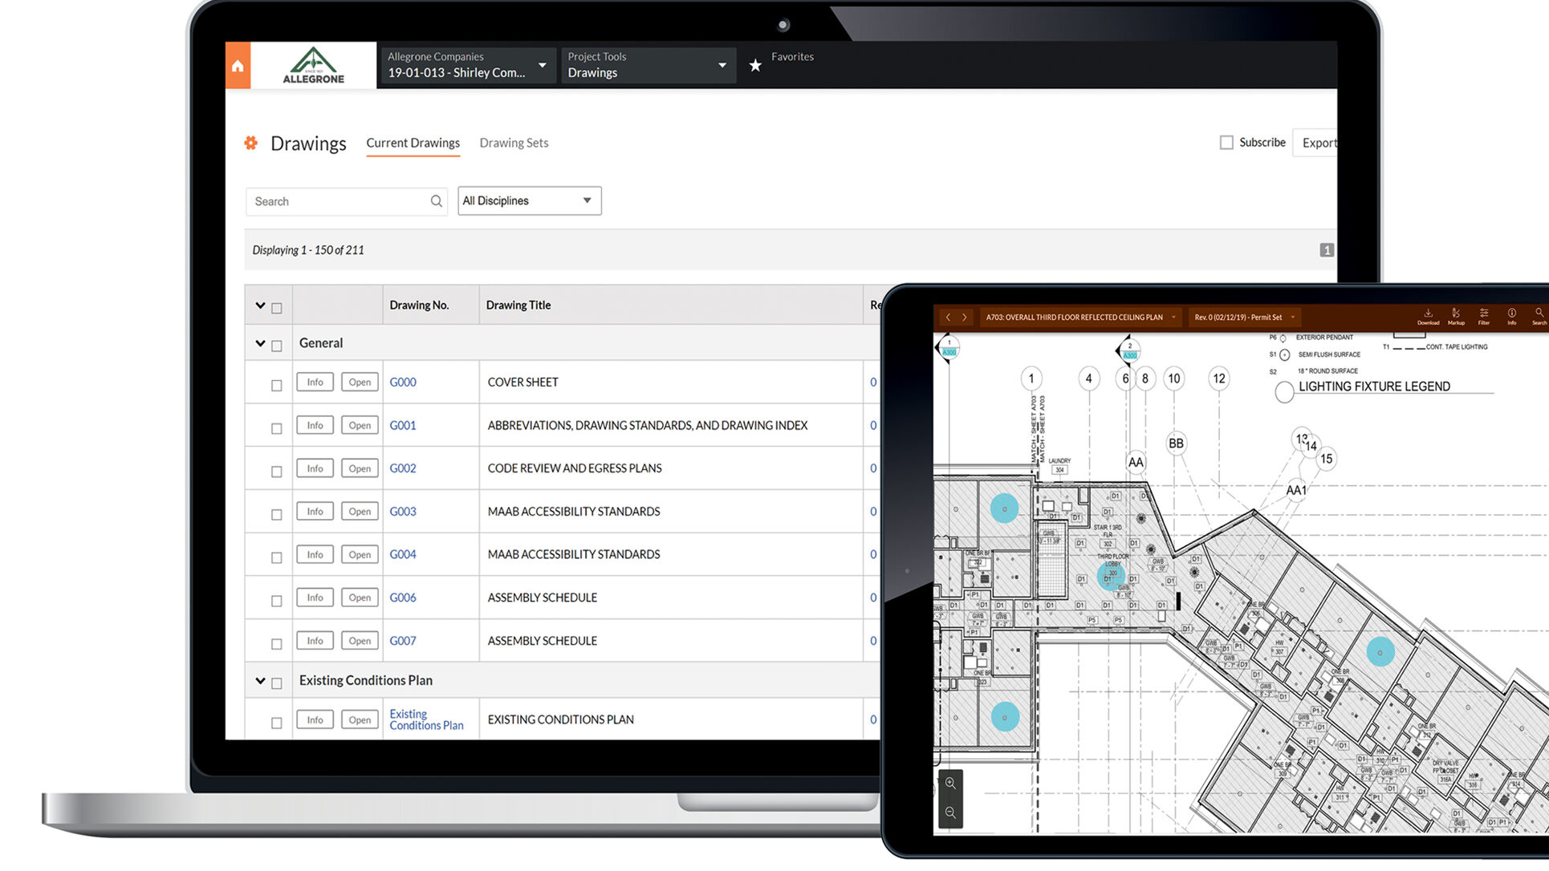This screenshot has width=1549, height=871.
Task: Sort by Drawing No. column header
Action: pyautogui.click(x=419, y=305)
